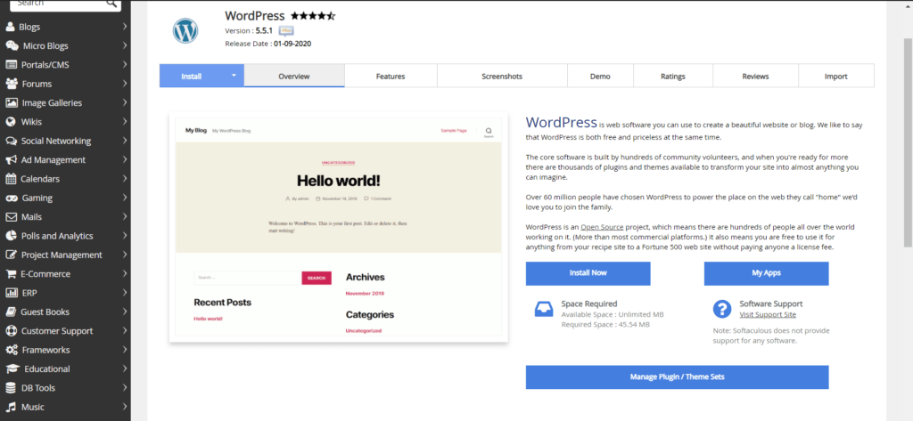The height and width of the screenshot is (421, 913).
Task: Click the Music note icon
Action: click(11, 407)
